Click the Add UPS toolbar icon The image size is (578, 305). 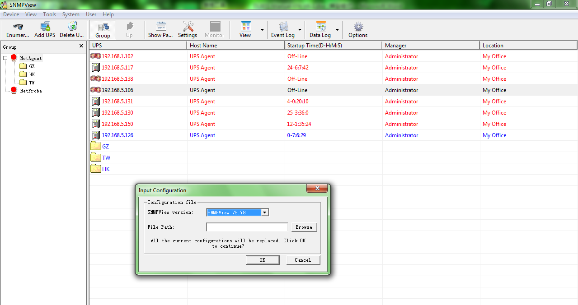pyautogui.click(x=45, y=27)
